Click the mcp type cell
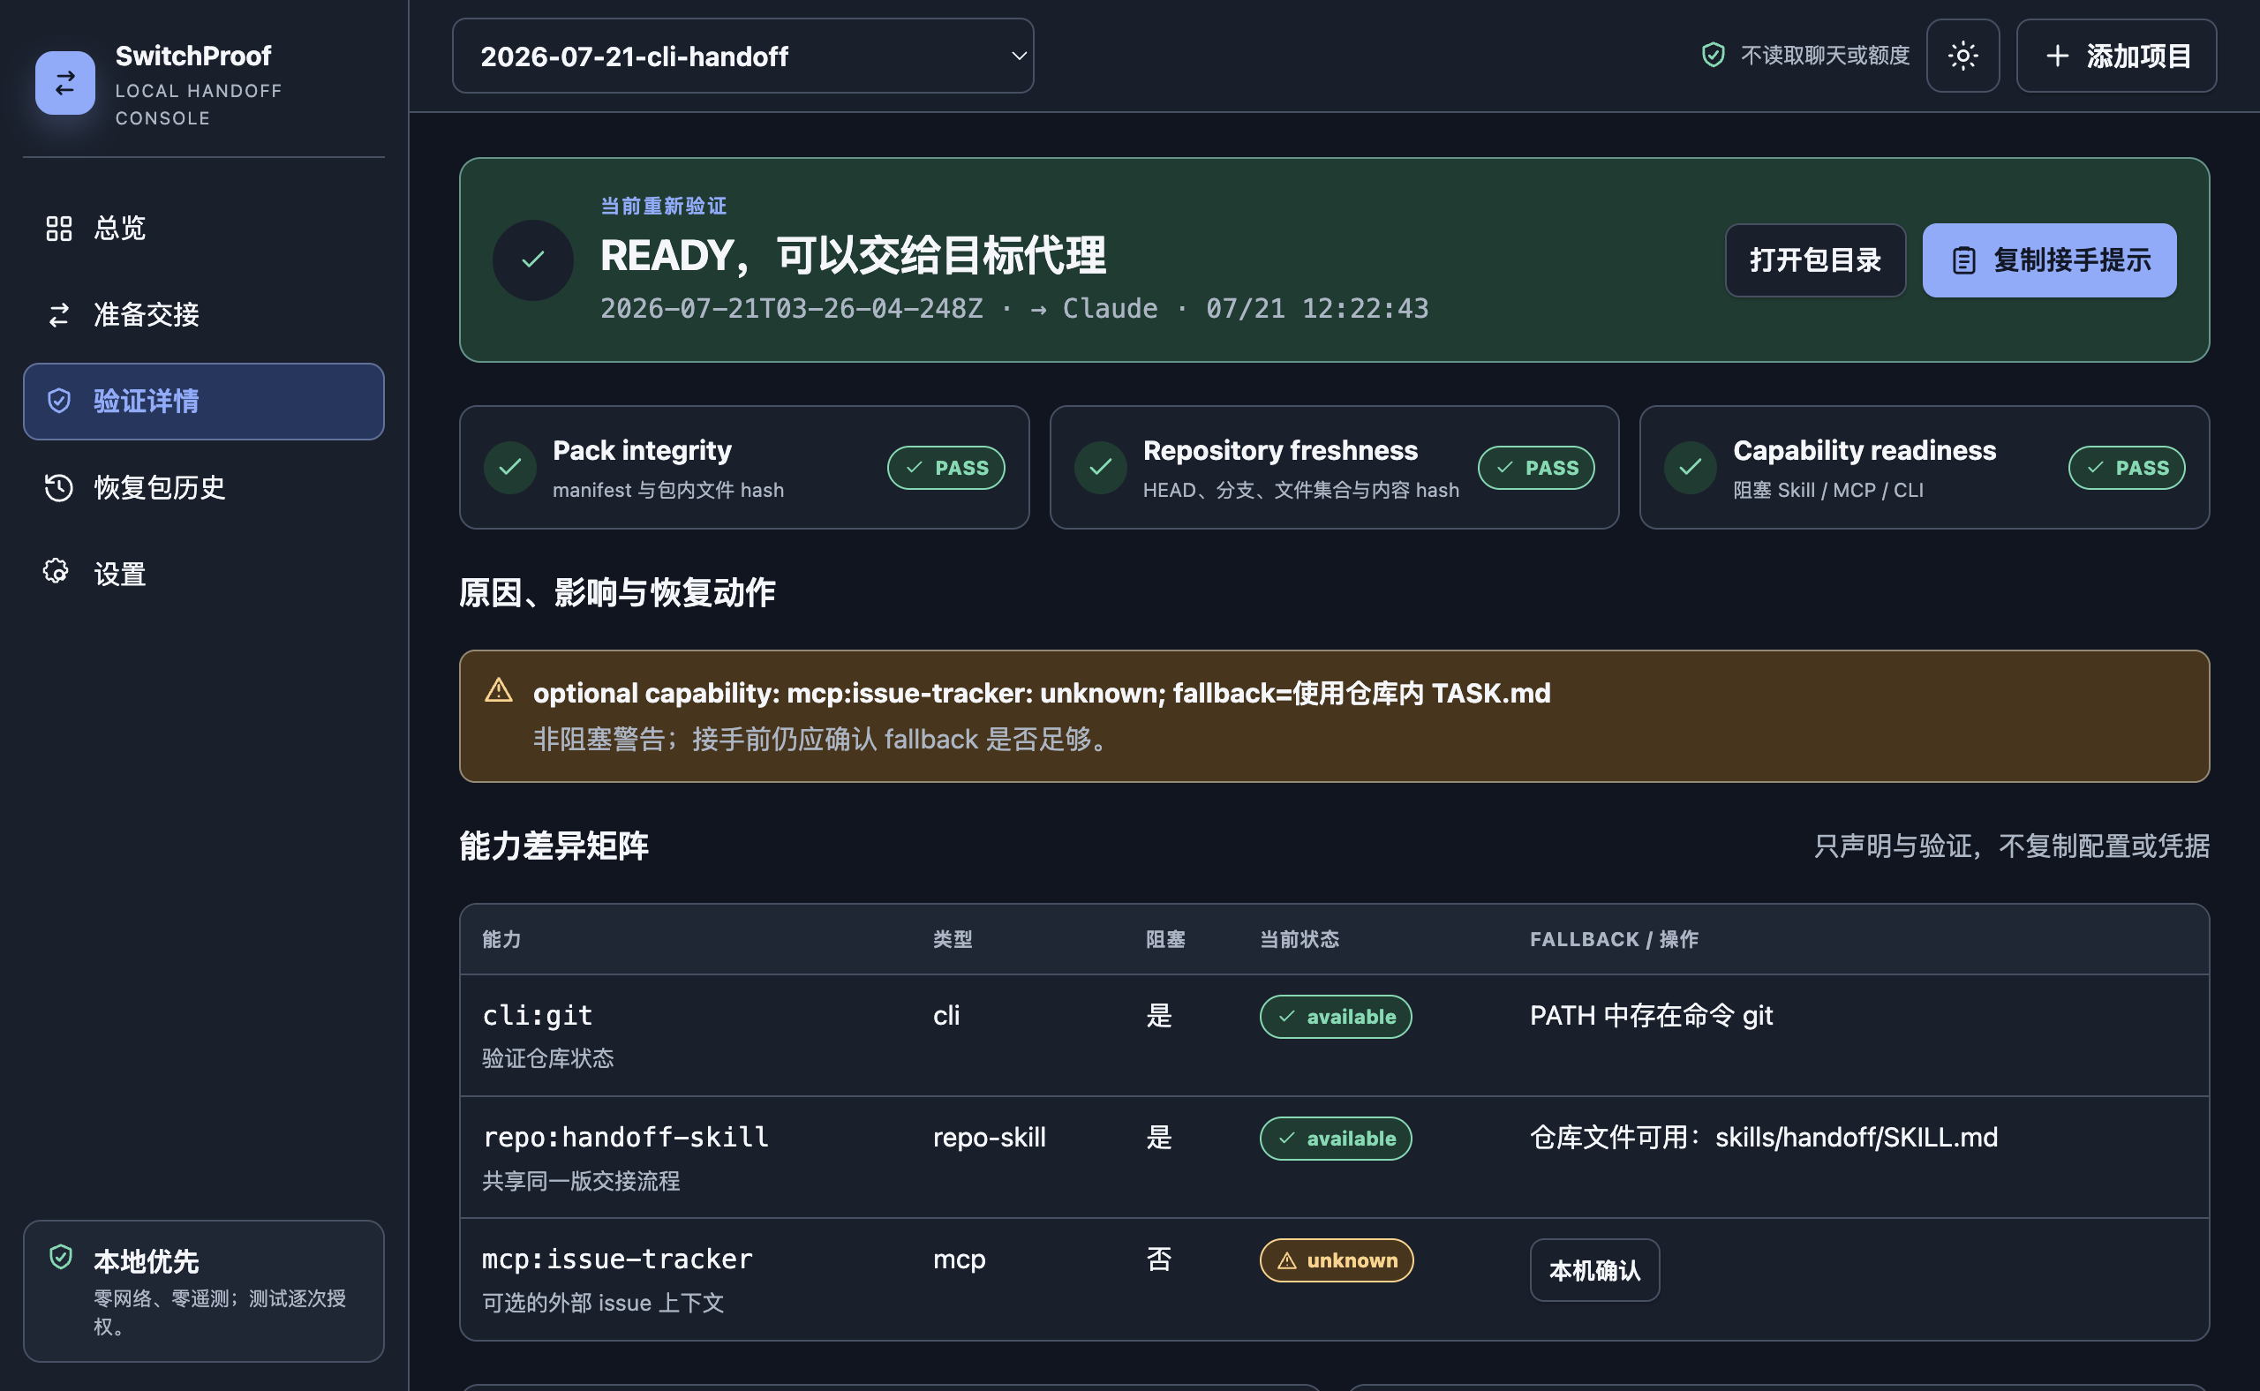 click(959, 1259)
